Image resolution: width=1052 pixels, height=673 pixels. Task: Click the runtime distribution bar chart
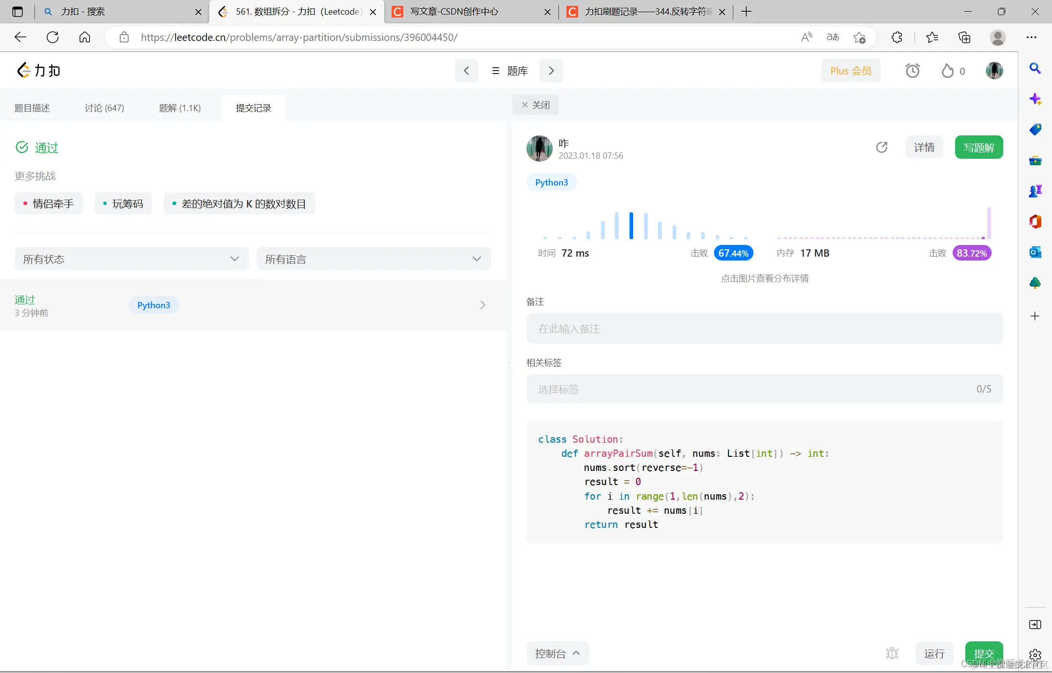pos(645,225)
